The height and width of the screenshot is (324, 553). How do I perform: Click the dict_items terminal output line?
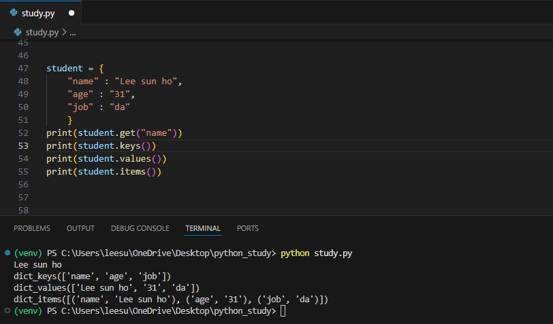171,300
